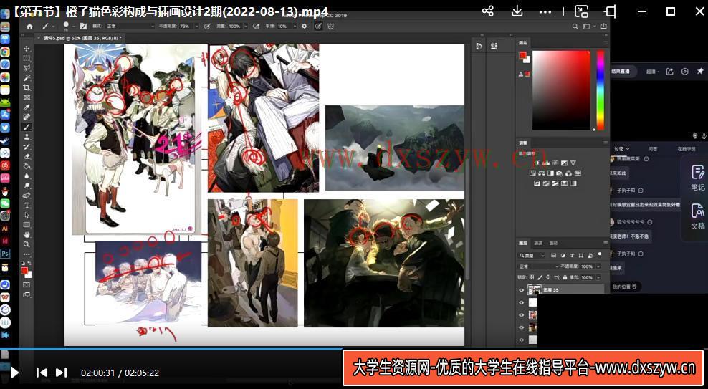
Task: Add a Gradient Map adjustment
Action: point(573,183)
